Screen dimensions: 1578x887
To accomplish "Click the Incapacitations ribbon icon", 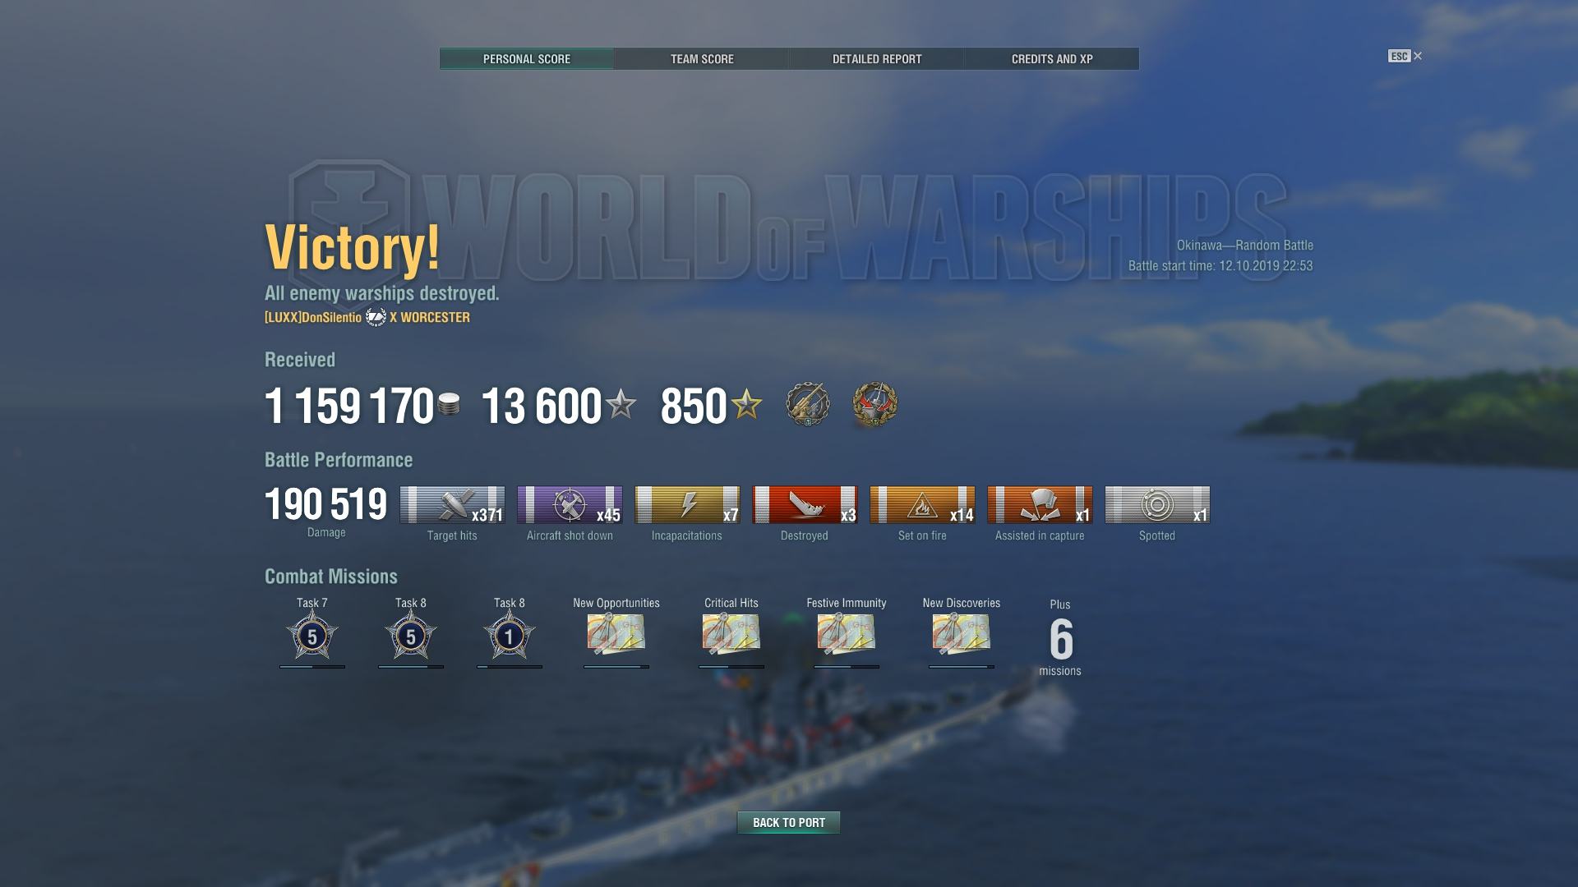I will coord(687,504).
